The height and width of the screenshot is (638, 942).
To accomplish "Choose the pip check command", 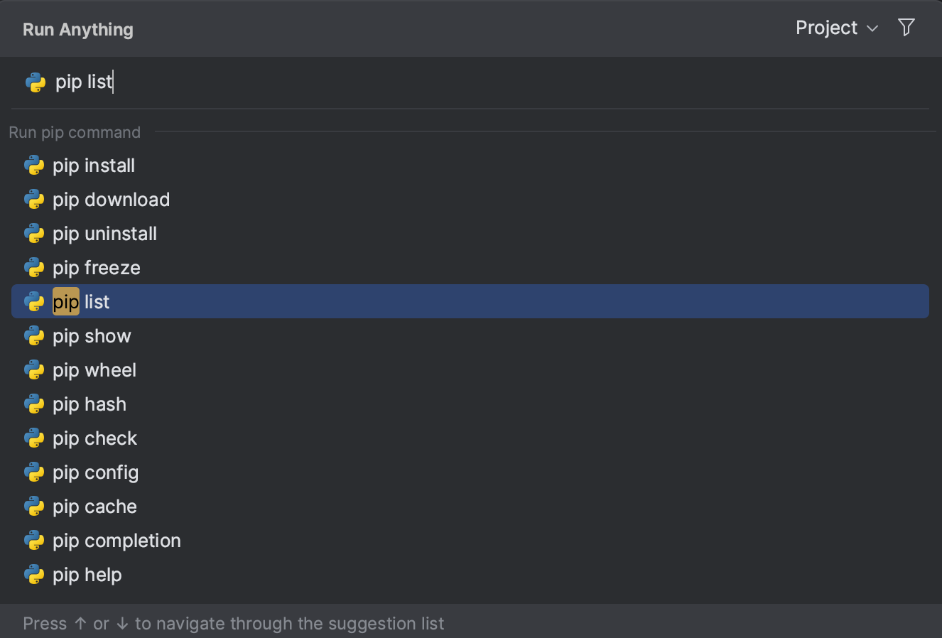I will 94,438.
